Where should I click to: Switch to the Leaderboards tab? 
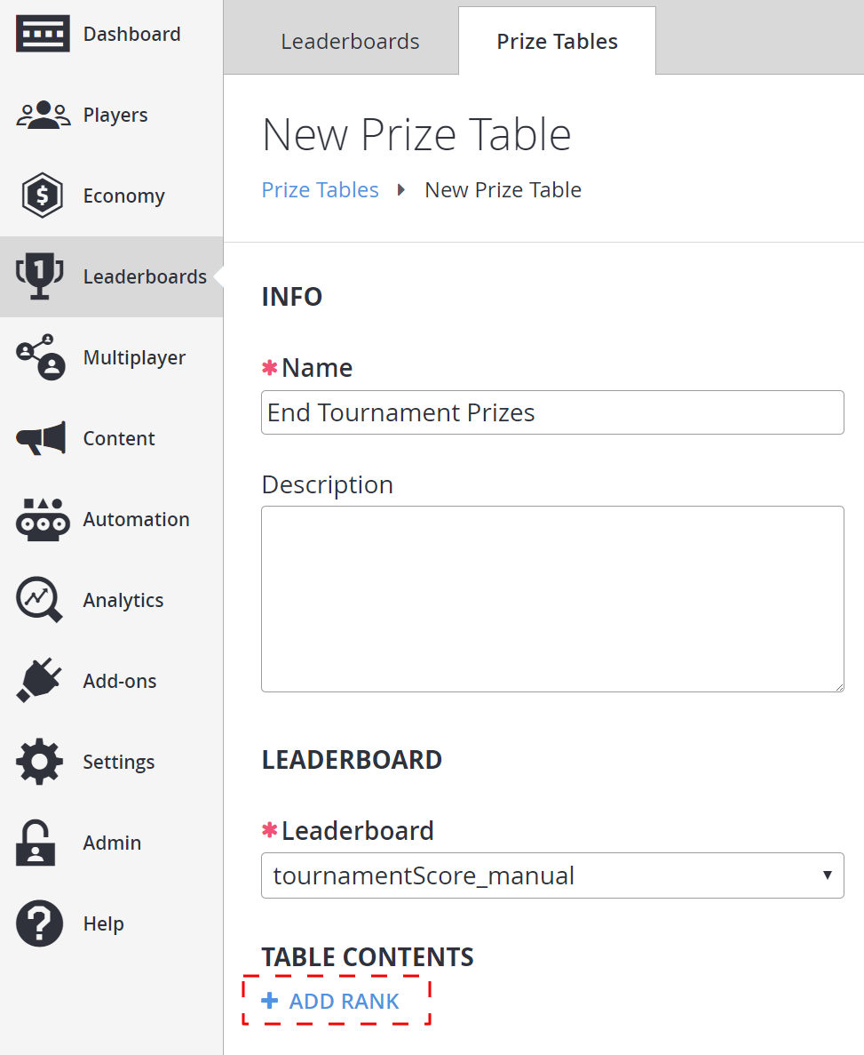pos(351,41)
